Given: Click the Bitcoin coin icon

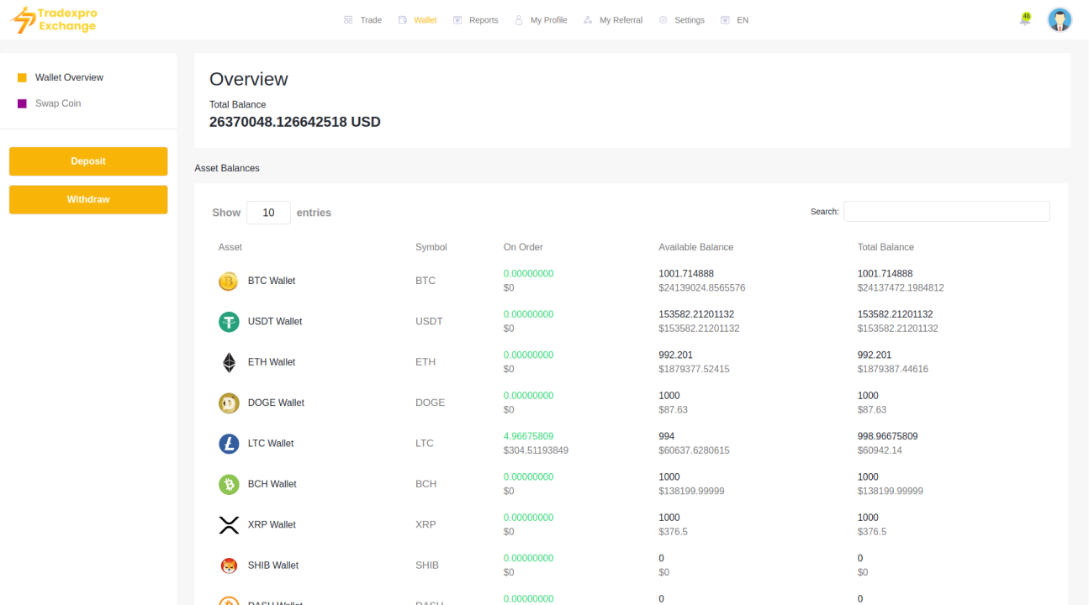Looking at the screenshot, I should coord(228,281).
